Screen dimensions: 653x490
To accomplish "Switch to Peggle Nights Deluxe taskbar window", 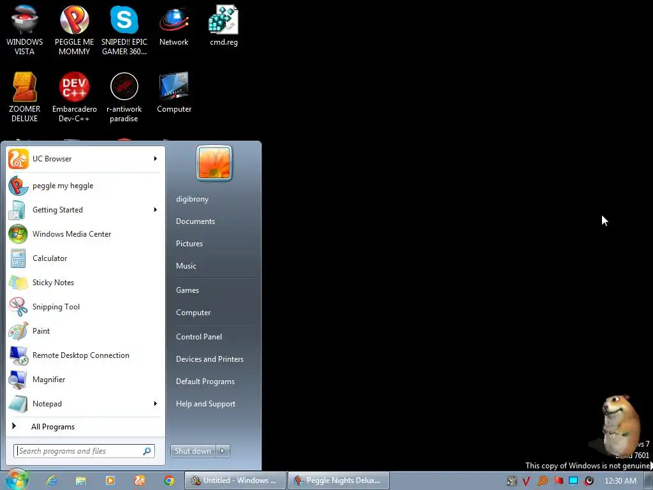I will (x=338, y=480).
